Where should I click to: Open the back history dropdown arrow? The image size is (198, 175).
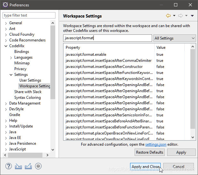(x=174, y=16)
